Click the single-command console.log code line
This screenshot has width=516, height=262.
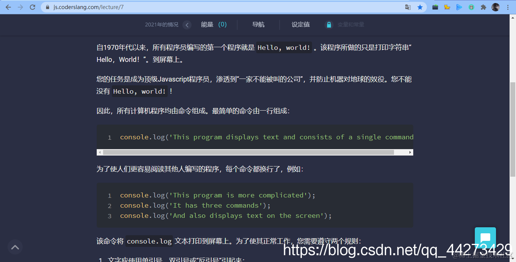(267, 137)
